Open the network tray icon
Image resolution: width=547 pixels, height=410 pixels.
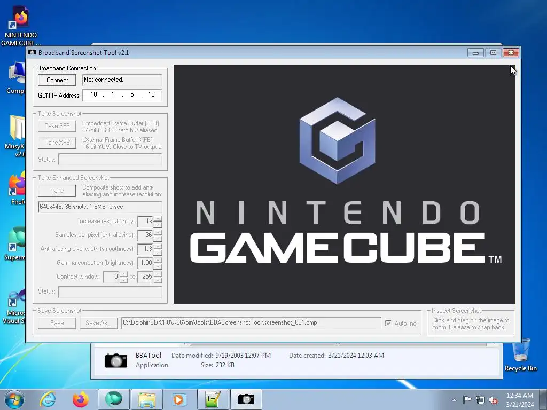click(x=480, y=400)
